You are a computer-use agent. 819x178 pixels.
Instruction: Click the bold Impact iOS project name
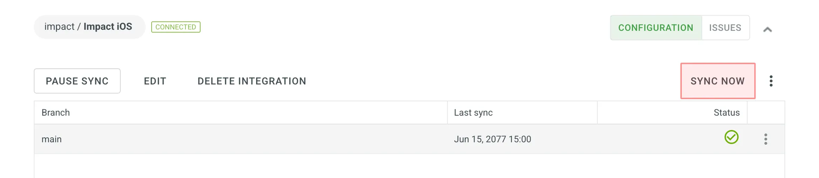pos(108,27)
